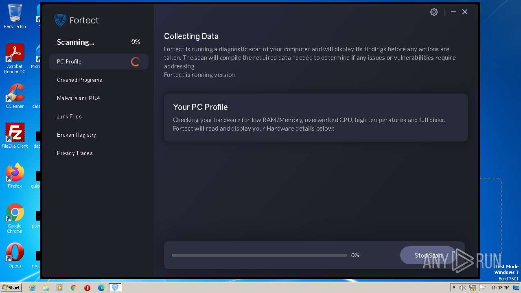Show hidden system tray icons
This screenshot has width=521, height=293.
[x=454, y=288]
